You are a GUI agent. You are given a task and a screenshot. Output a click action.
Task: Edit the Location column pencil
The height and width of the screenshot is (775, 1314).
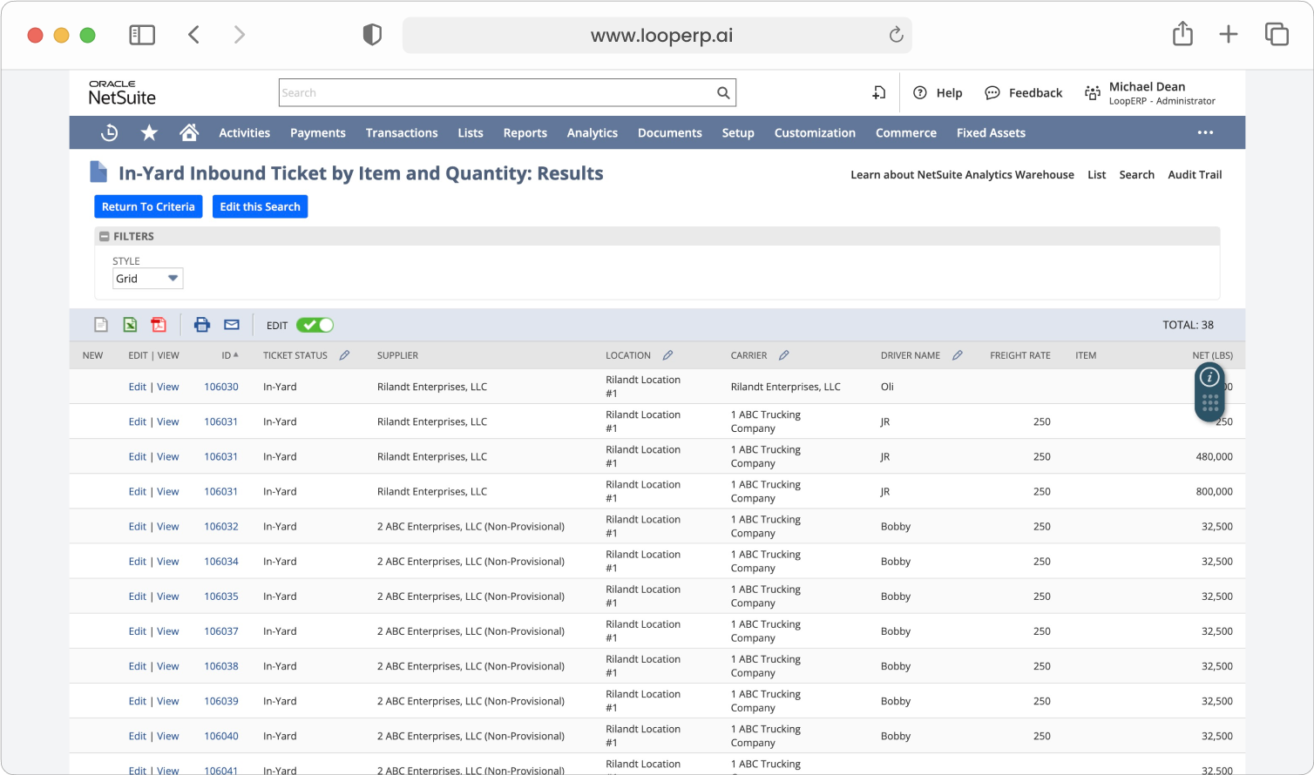coord(667,355)
